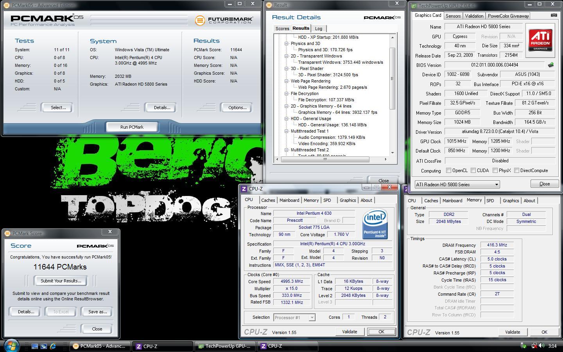563x352 pixels.
Task: Toggle the DirectCompute checkbox in GPU-Z
Action: click(x=517, y=171)
